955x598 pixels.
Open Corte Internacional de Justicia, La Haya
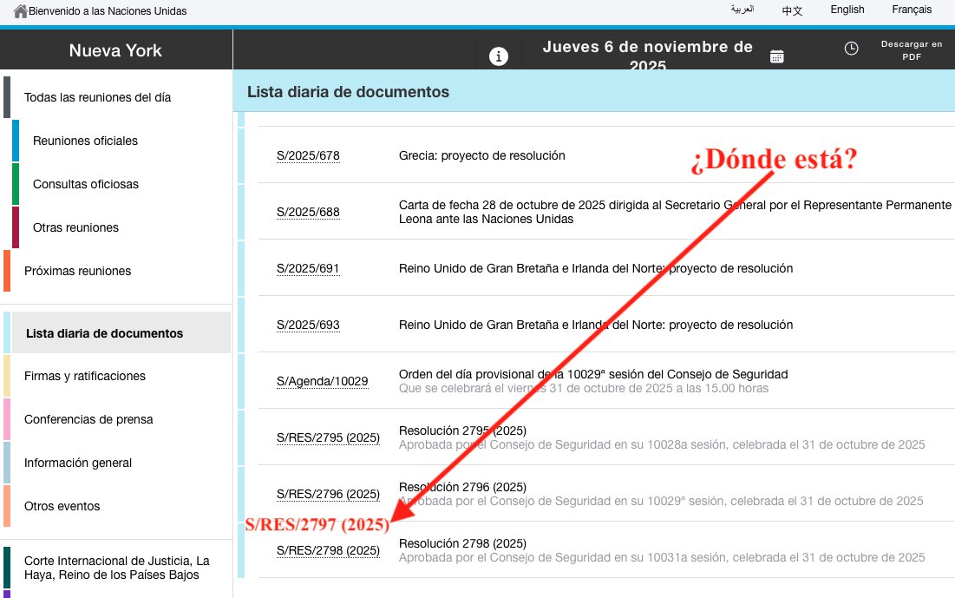117,568
